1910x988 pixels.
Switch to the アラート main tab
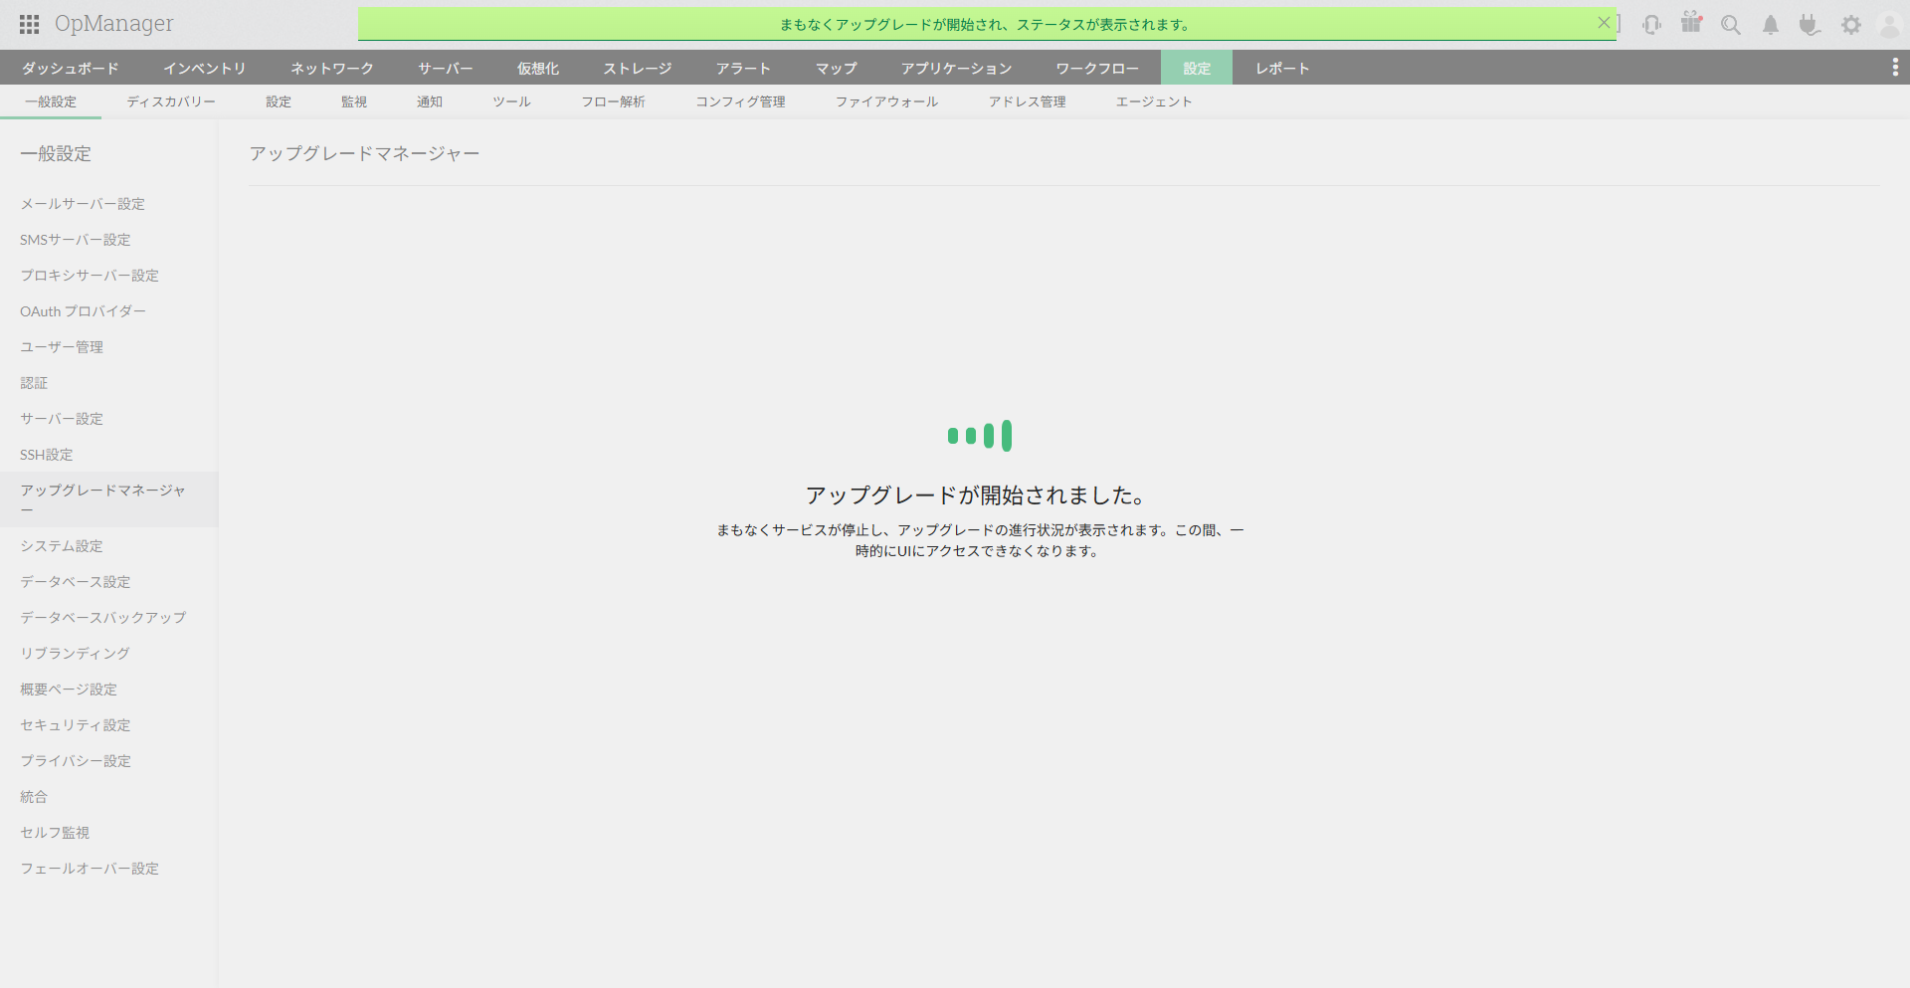click(x=744, y=68)
